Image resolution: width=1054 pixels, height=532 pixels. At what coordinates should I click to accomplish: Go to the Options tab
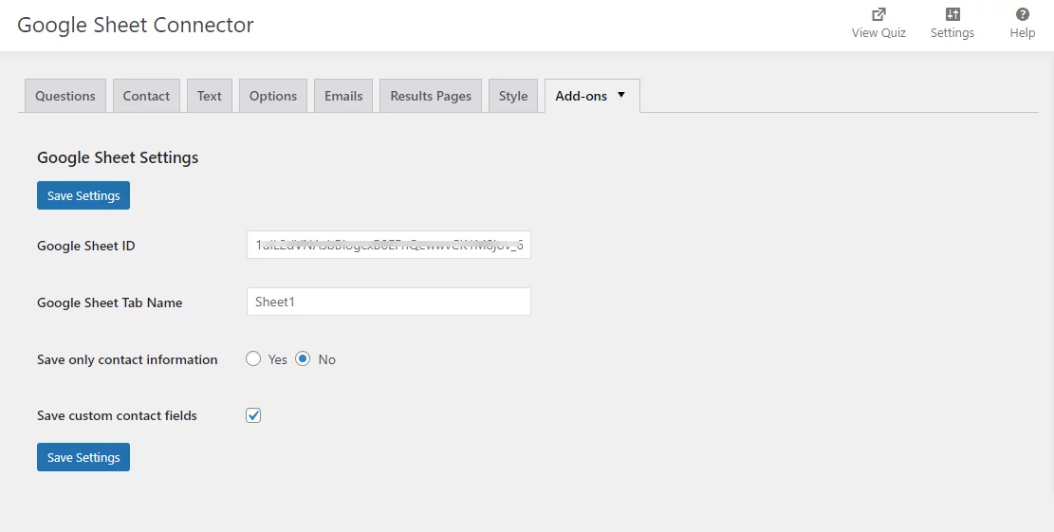[273, 96]
